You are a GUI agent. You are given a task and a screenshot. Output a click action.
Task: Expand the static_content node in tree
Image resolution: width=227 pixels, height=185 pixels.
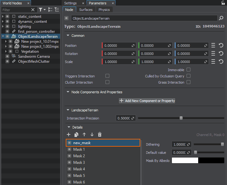pyautogui.click(x=3, y=17)
